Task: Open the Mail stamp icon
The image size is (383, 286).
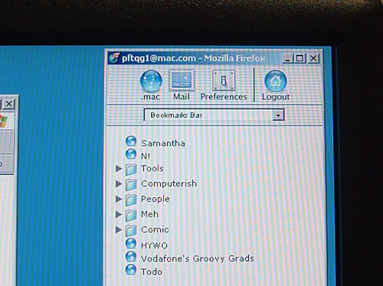Action: pyautogui.click(x=182, y=80)
